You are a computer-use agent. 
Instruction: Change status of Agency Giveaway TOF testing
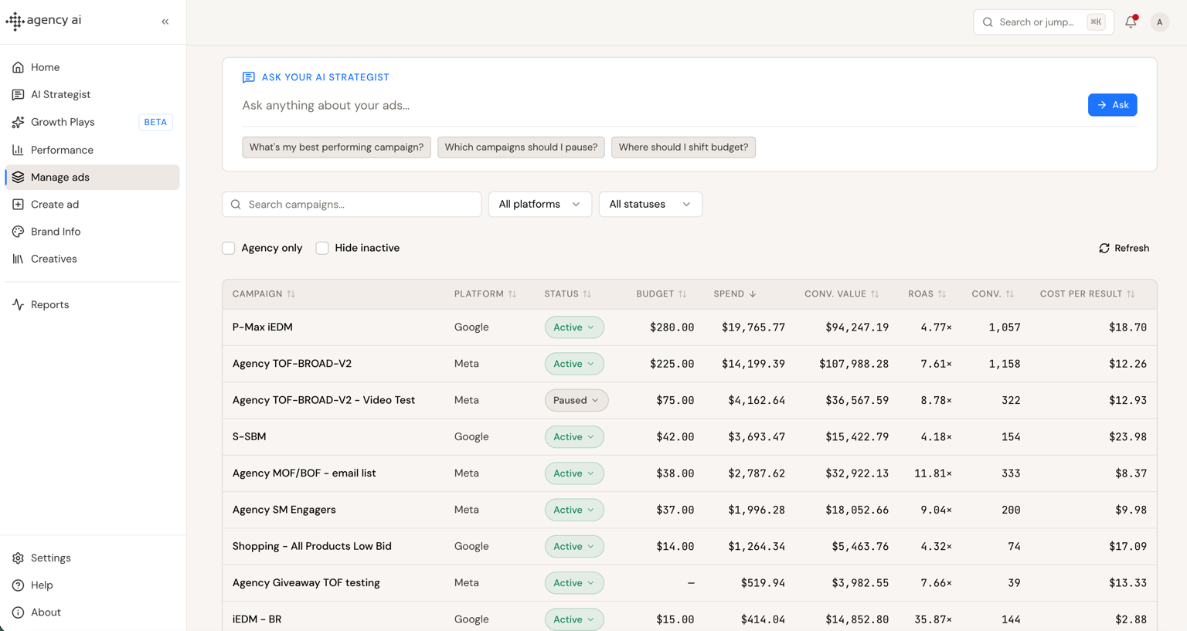click(574, 583)
